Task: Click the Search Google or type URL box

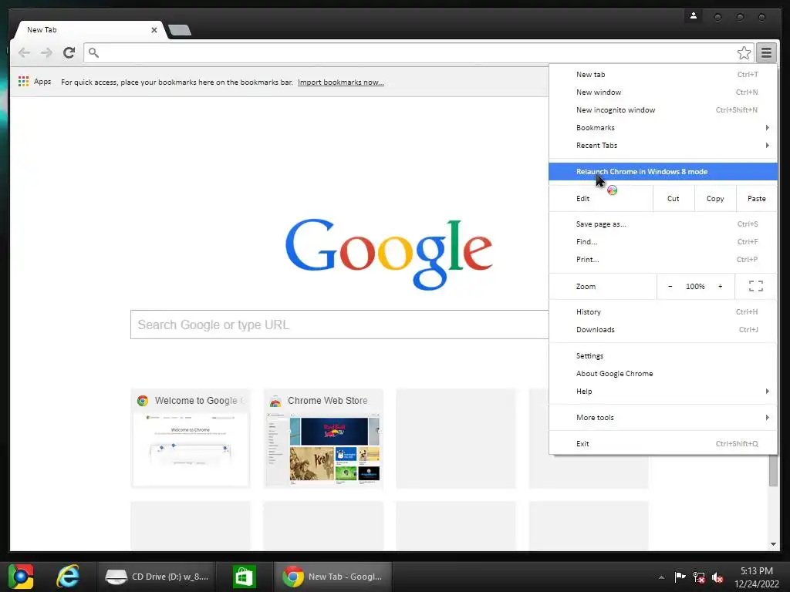Action: pos(339,325)
